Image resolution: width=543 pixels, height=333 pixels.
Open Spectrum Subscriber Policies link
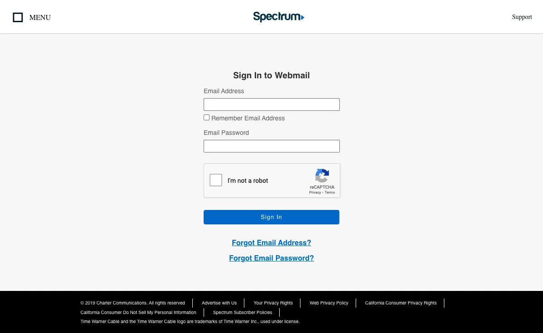tap(243, 313)
